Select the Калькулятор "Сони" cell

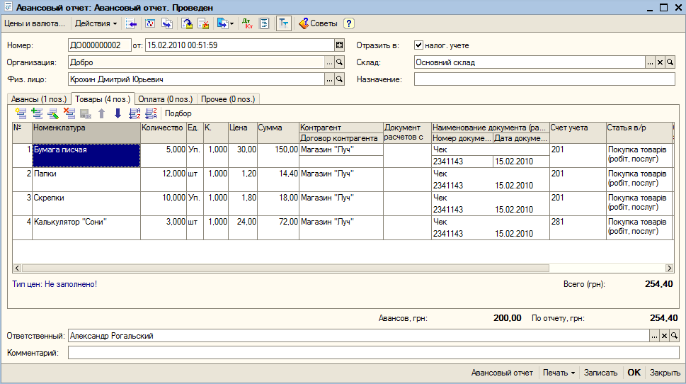click(x=86, y=227)
